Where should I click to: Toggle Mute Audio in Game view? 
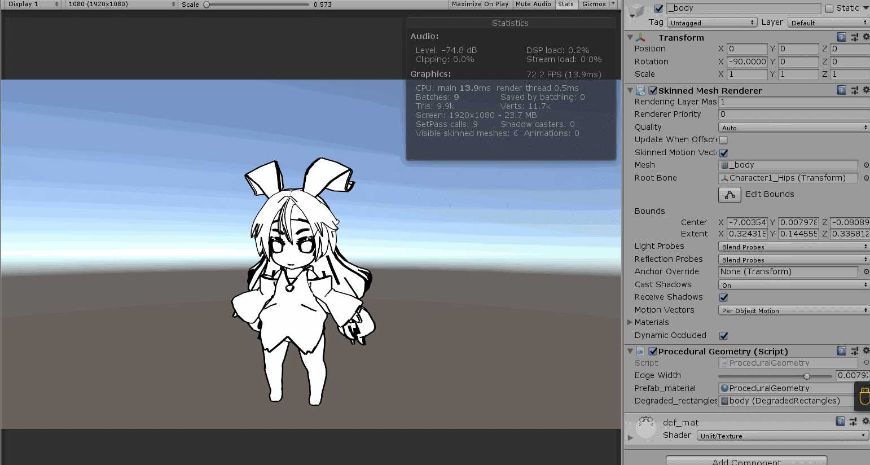pos(533,4)
